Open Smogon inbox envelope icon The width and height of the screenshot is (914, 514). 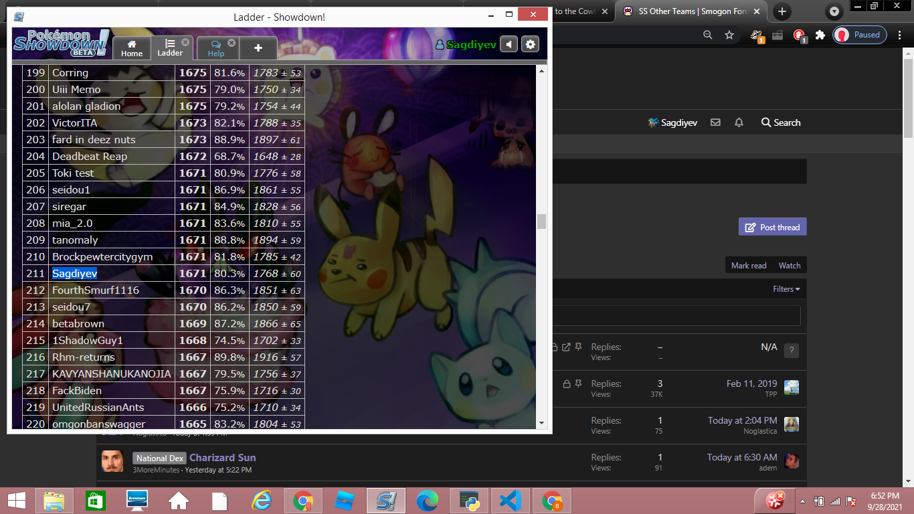tap(716, 122)
